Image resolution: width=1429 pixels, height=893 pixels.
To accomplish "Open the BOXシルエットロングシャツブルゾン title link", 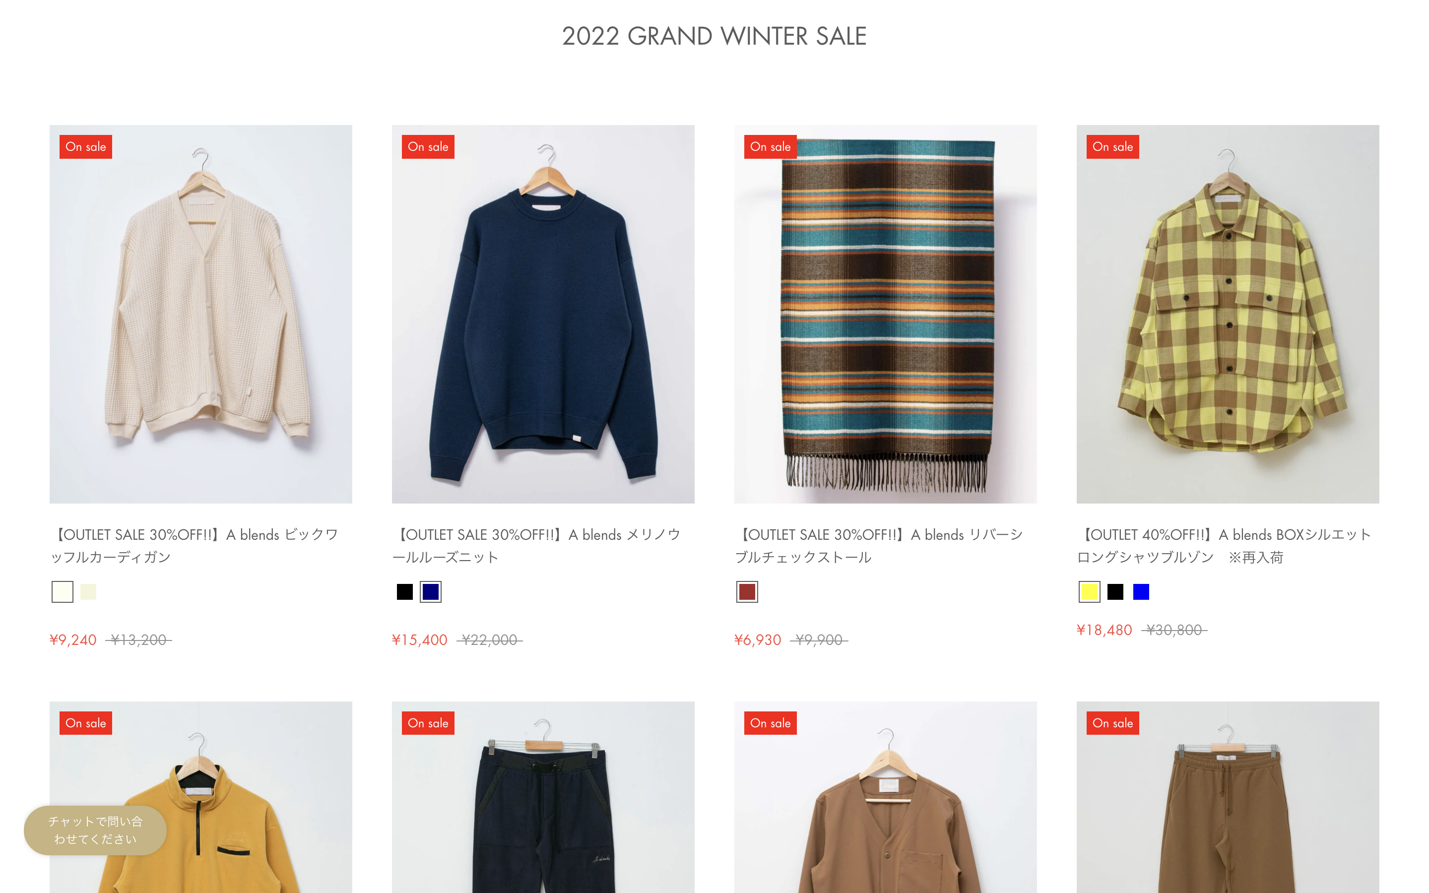I will tap(1224, 546).
